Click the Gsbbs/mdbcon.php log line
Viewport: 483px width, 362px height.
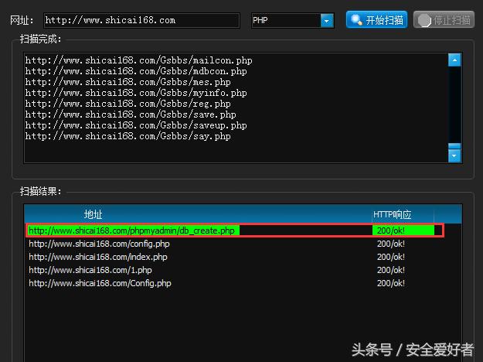(136, 71)
